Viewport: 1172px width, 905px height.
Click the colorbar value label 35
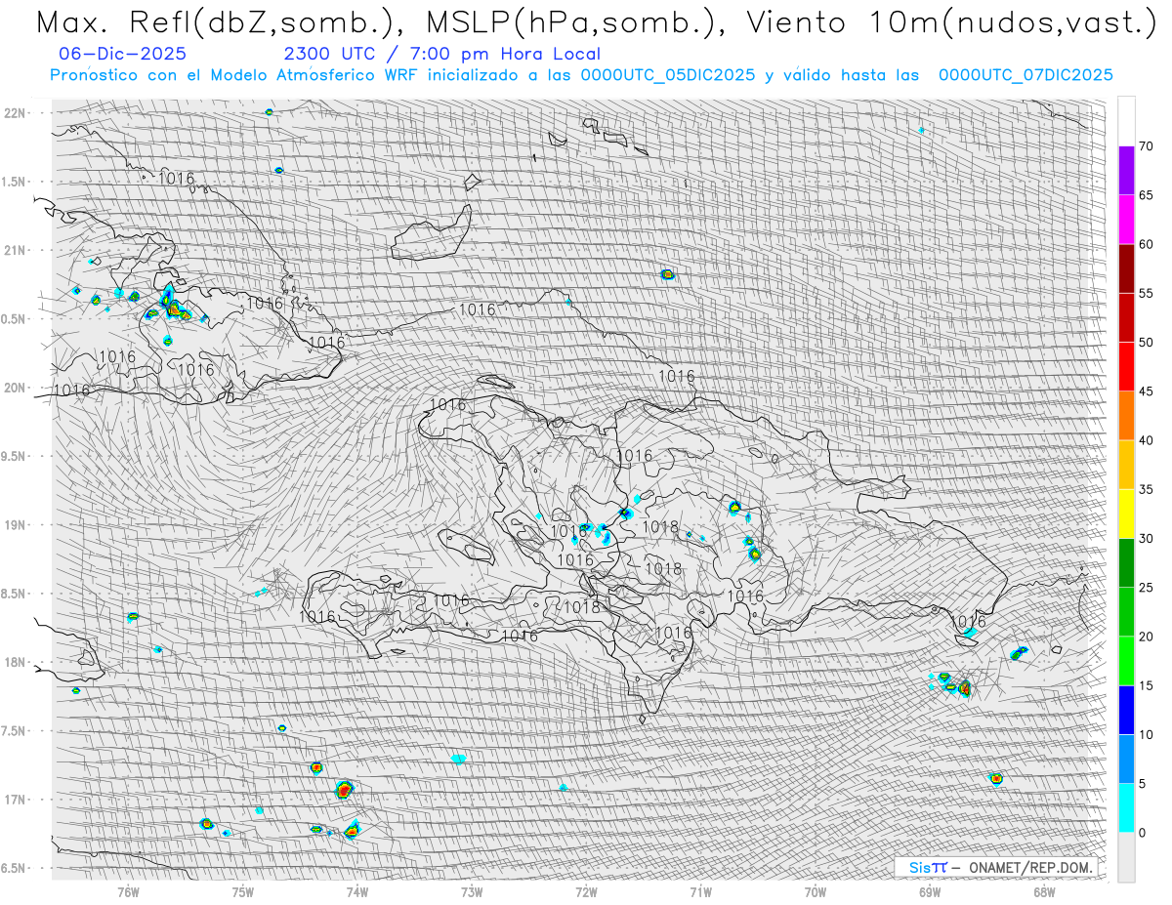1146,489
